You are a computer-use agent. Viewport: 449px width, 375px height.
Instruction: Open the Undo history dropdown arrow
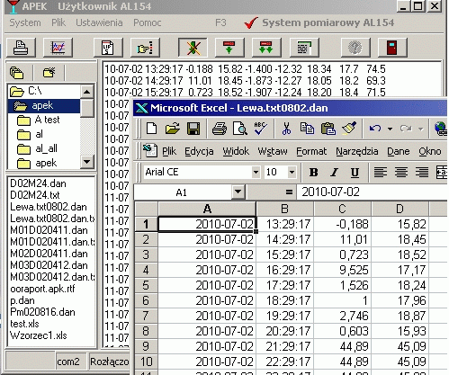pos(390,129)
